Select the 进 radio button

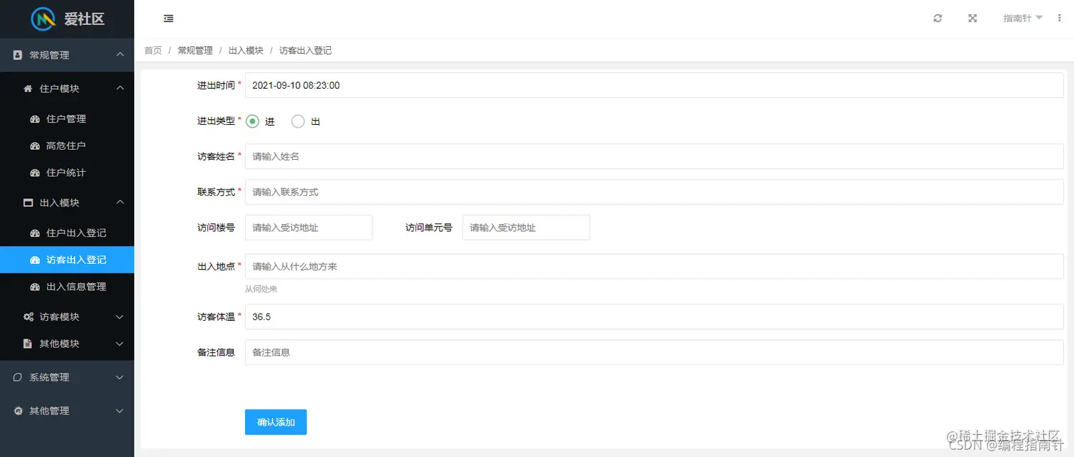click(252, 121)
